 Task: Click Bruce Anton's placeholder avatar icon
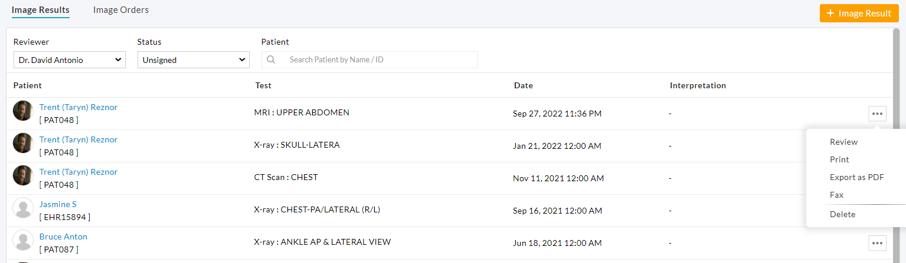coord(23,240)
